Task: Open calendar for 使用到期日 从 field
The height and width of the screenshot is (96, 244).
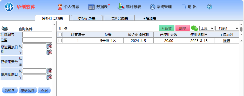Action: click(49, 71)
